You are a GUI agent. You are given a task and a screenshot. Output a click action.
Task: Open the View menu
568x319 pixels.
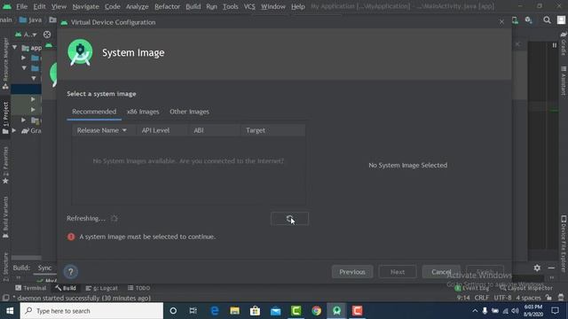(x=59, y=6)
